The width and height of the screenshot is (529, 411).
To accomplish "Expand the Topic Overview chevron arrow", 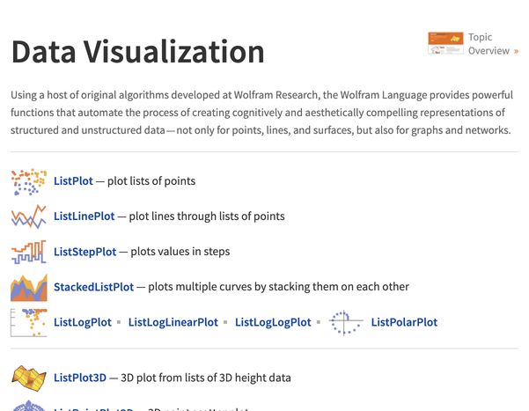I will [x=516, y=51].
